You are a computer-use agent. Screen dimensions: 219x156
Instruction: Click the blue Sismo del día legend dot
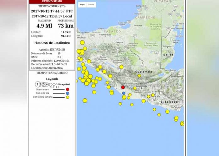click(x=67, y=93)
